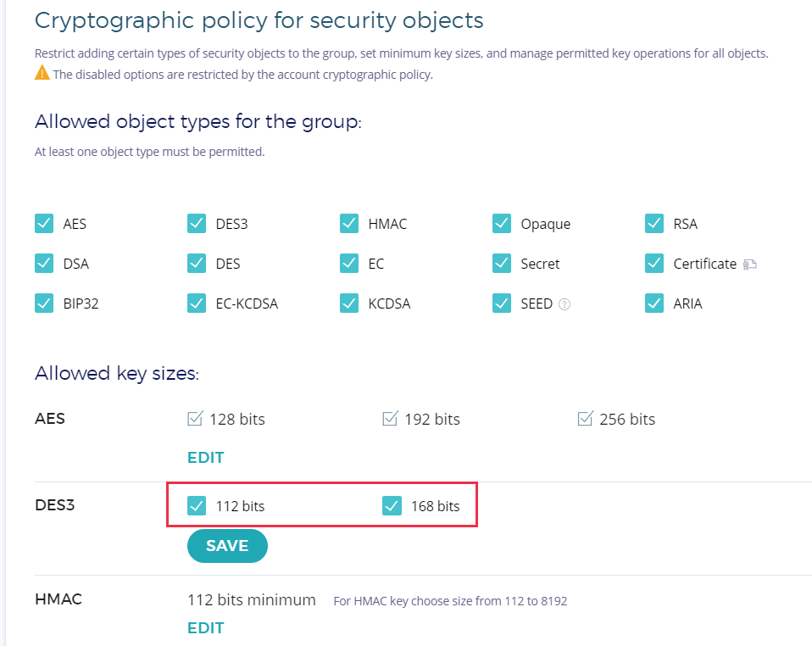Uncheck the Secret object type

502,264
